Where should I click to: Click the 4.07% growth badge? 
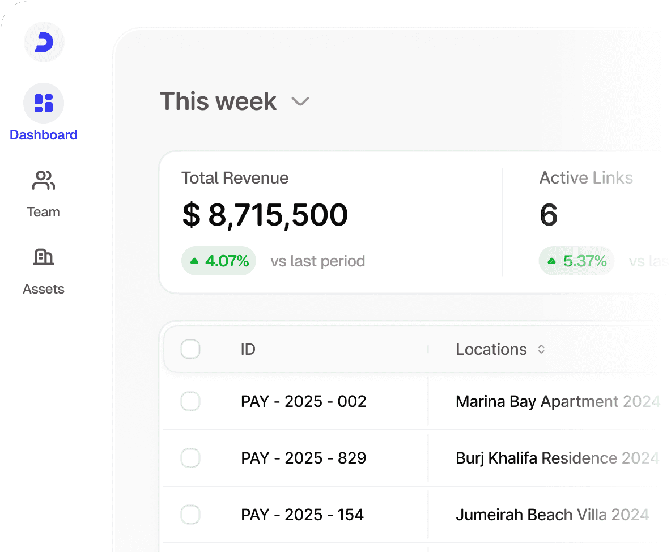(219, 261)
